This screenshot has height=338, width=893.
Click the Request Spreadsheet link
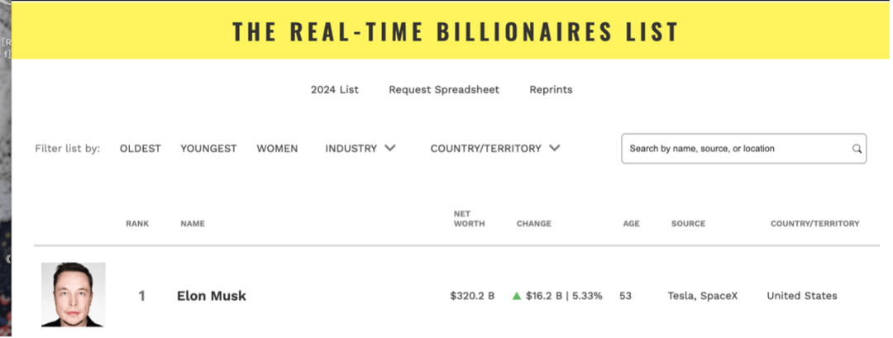click(444, 89)
